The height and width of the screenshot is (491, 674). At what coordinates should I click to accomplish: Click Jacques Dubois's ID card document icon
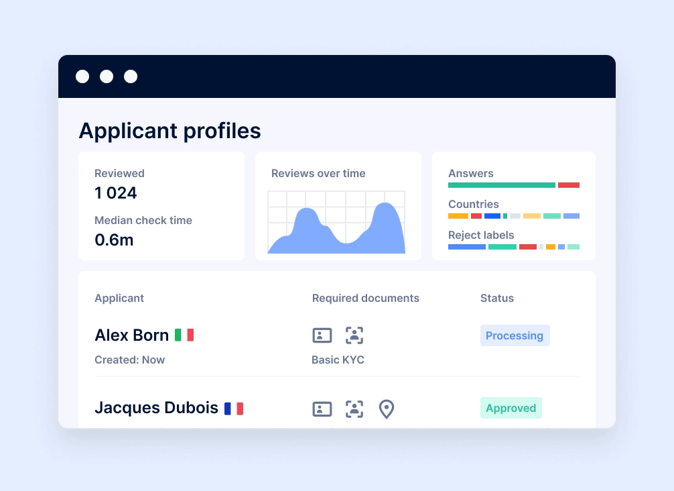322,409
